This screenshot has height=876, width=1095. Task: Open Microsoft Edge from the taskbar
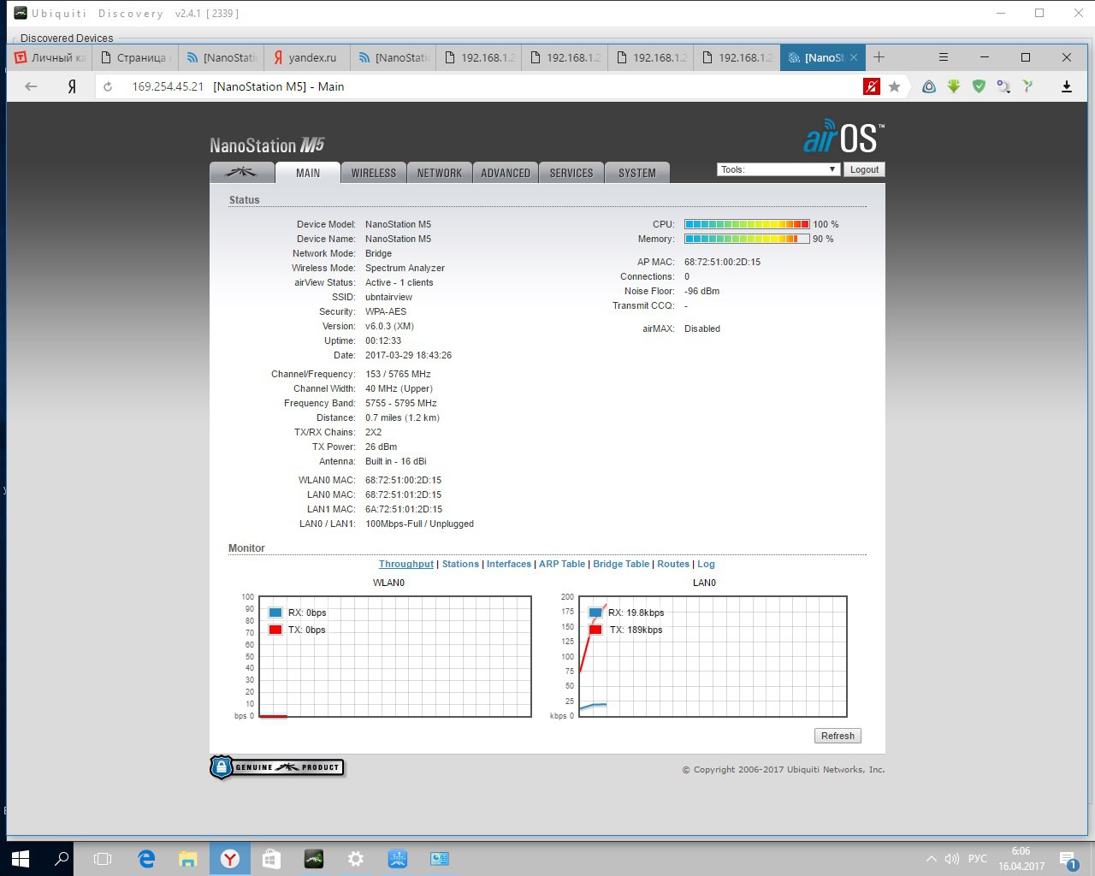click(146, 859)
